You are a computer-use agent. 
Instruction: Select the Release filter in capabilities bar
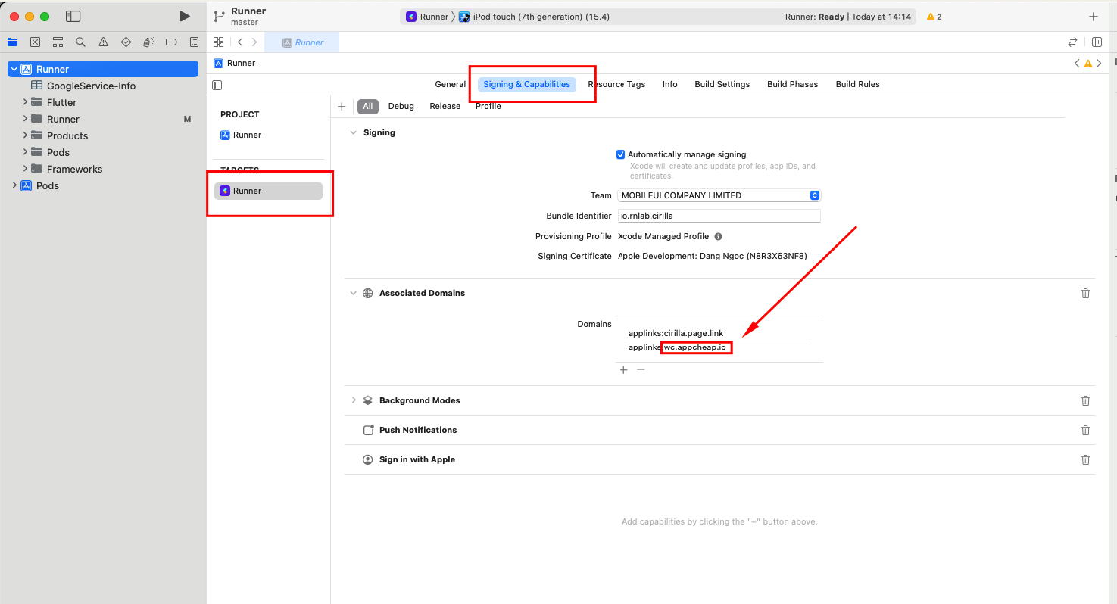coord(445,106)
